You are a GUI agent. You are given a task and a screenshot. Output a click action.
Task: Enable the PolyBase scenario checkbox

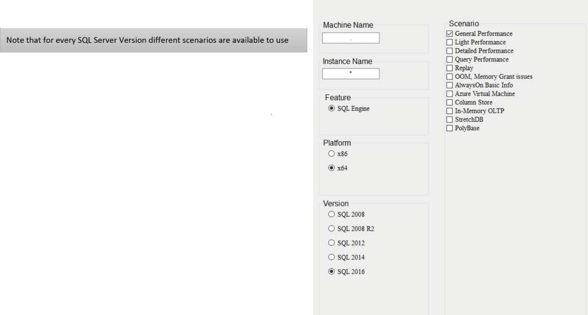[x=450, y=128]
